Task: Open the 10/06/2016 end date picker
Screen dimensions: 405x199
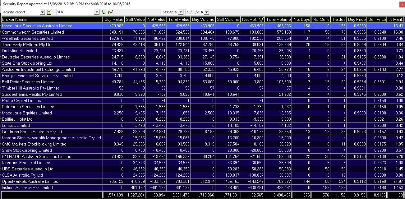Action: (x=207, y=12)
